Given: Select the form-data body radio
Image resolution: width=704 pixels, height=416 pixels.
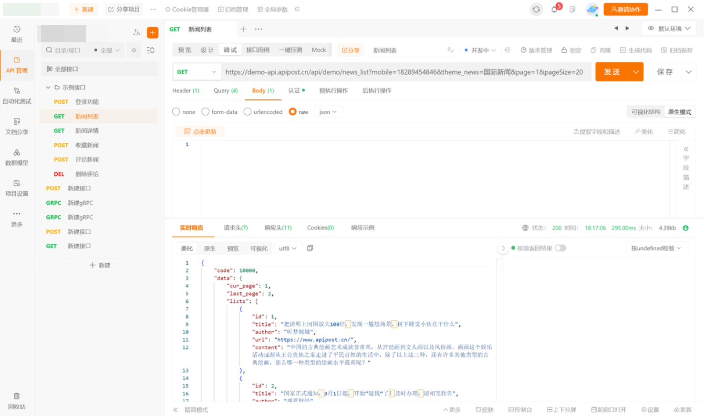Looking at the screenshot, I should click(x=206, y=112).
